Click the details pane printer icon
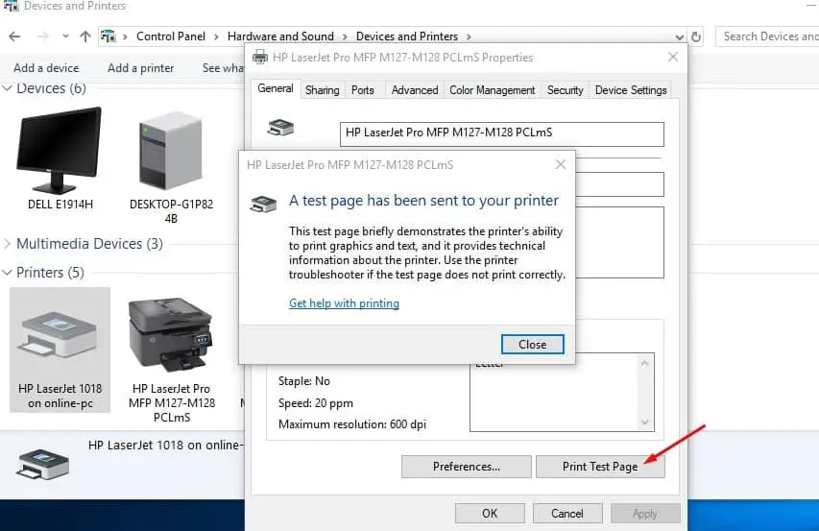 click(x=42, y=464)
